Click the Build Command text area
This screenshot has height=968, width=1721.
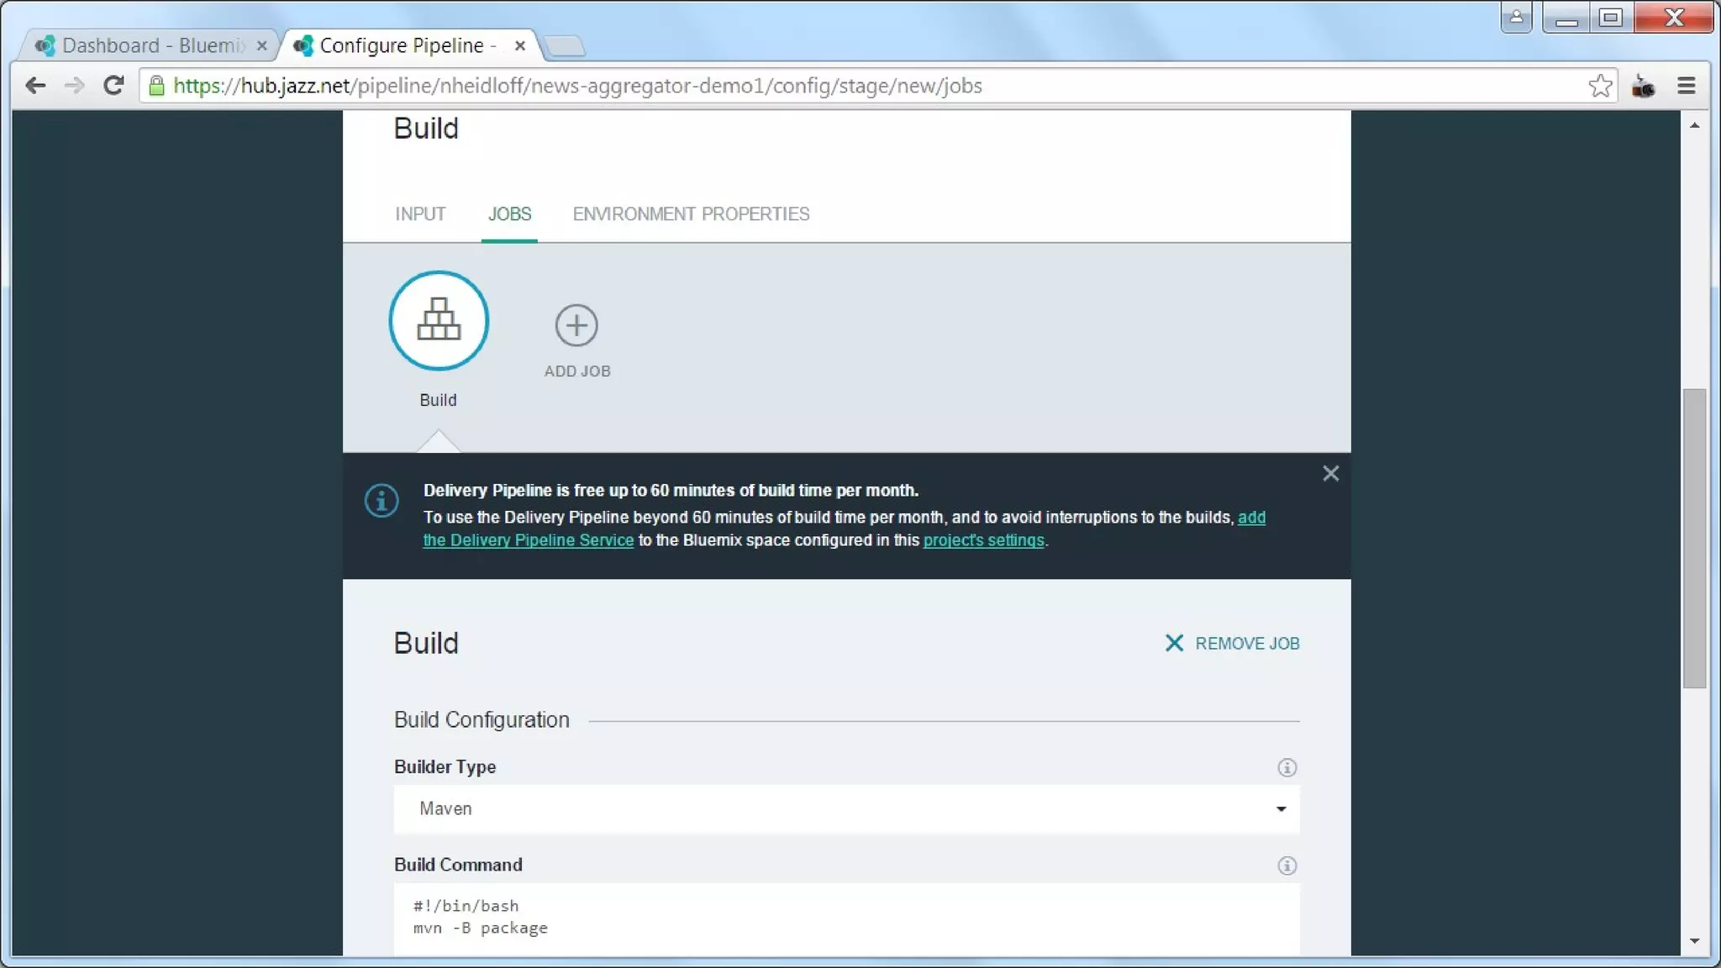click(846, 918)
